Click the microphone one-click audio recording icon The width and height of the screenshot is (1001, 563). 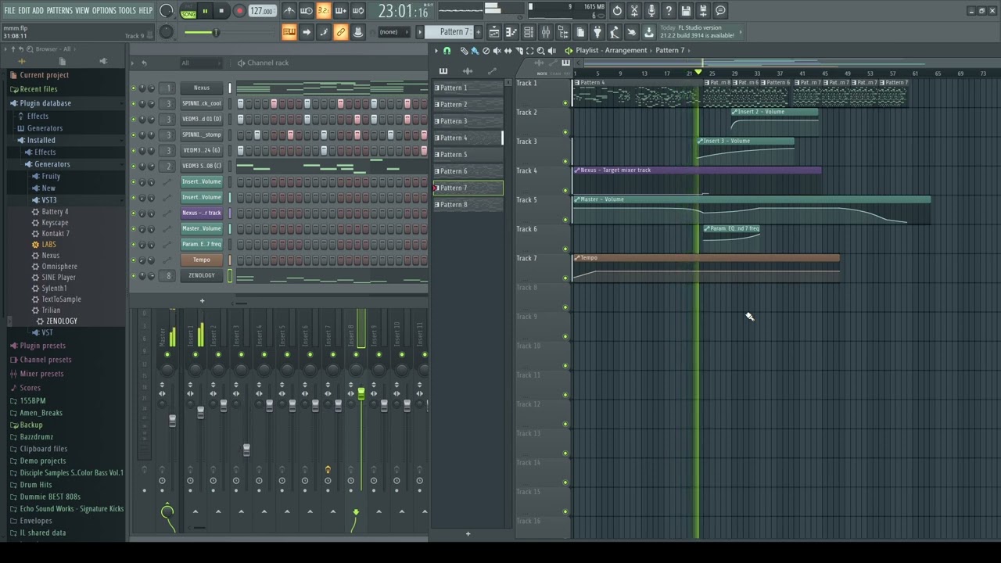pyautogui.click(x=651, y=11)
